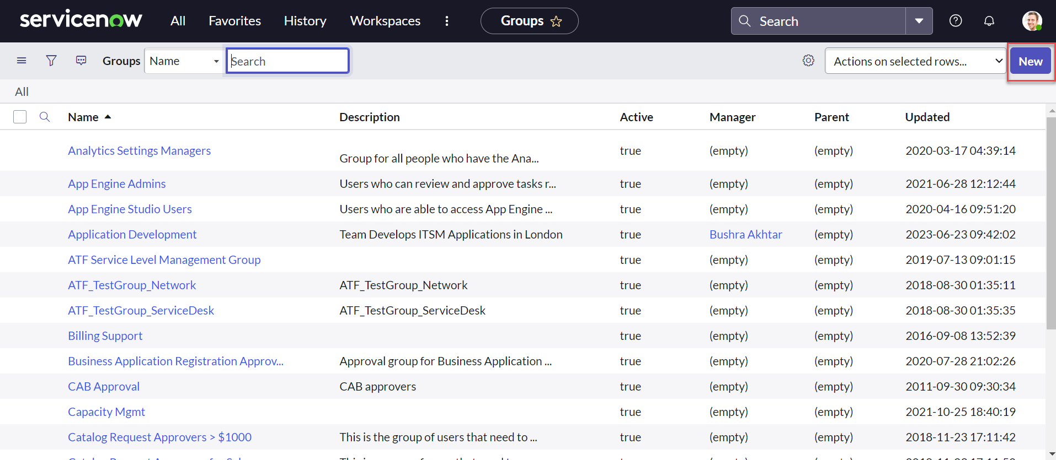
Task: Open the Workspaces menu
Action: (385, 21)
